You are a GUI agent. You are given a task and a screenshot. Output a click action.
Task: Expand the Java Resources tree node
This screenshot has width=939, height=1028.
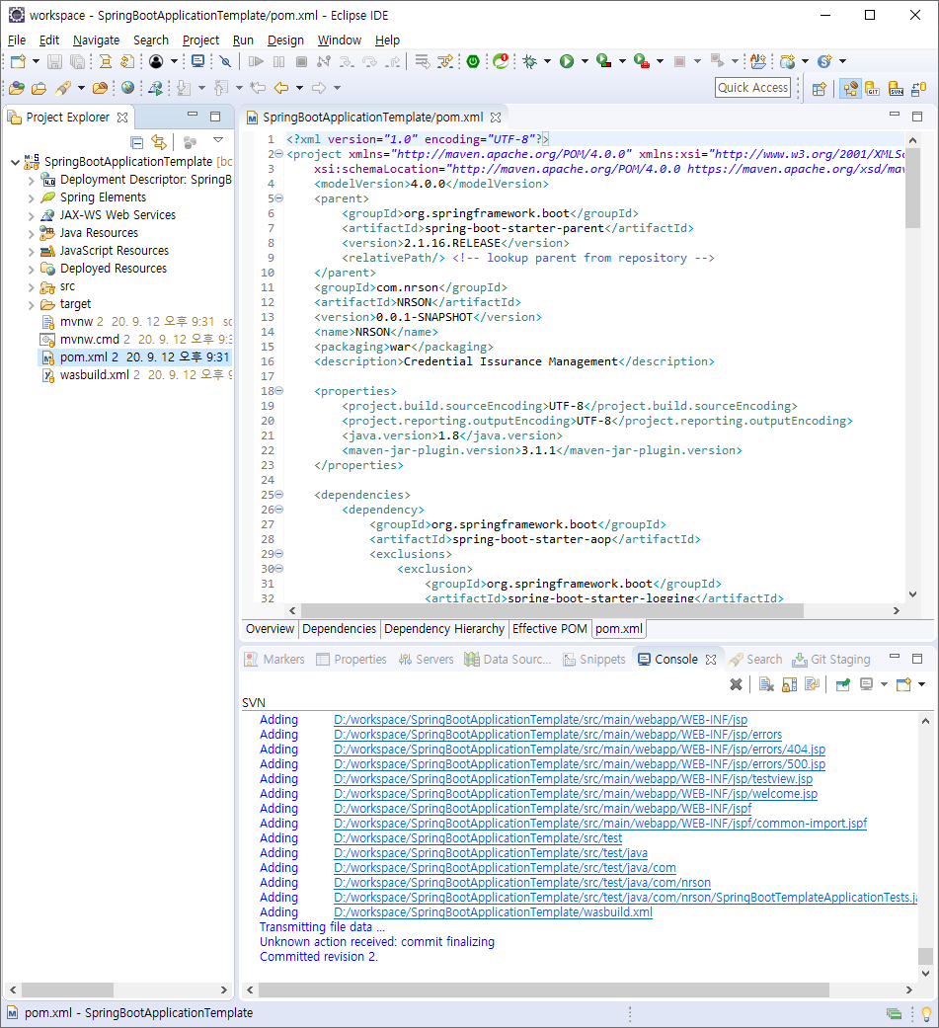tap(31, 233)
